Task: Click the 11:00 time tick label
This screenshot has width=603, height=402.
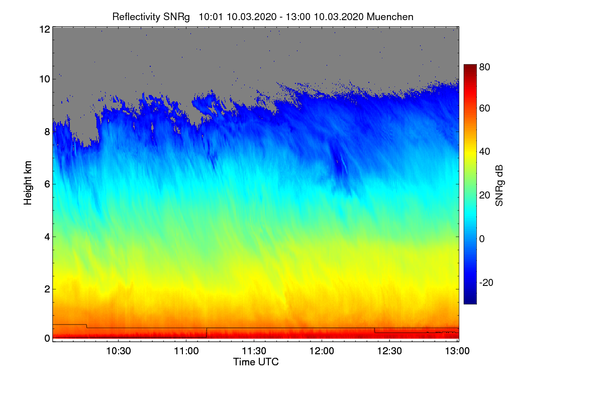Action: [186, 351]
